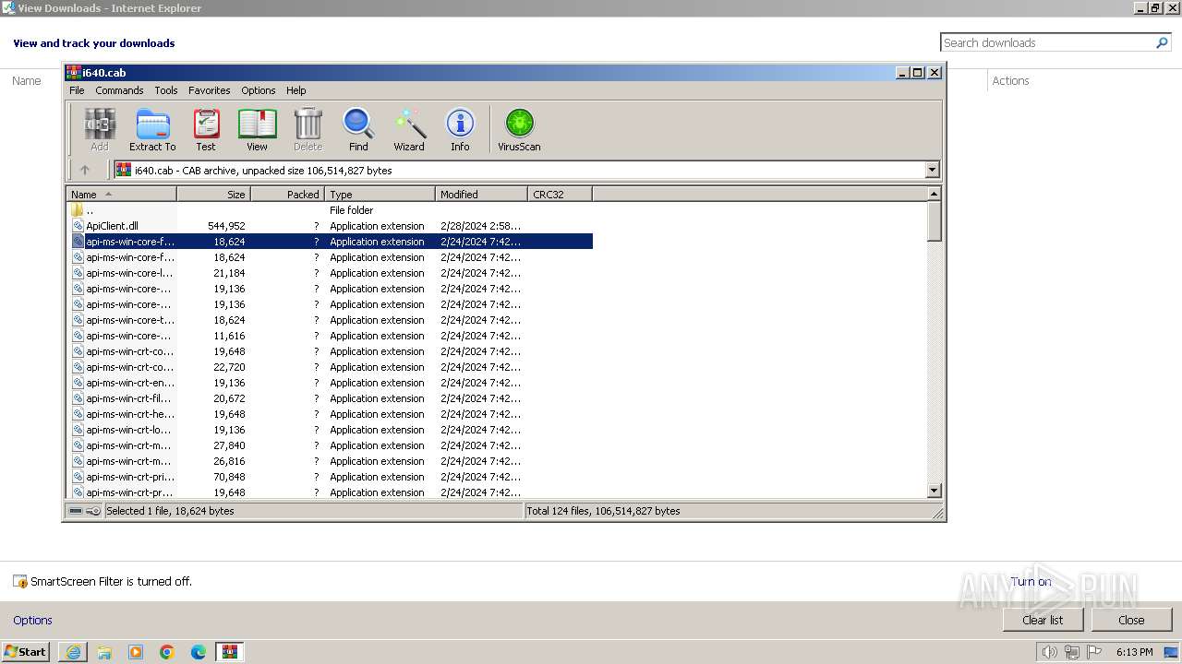This screenshot has width=1182, height=664.
Task: Sort files by Modified column
Action: tap(482, 195)
